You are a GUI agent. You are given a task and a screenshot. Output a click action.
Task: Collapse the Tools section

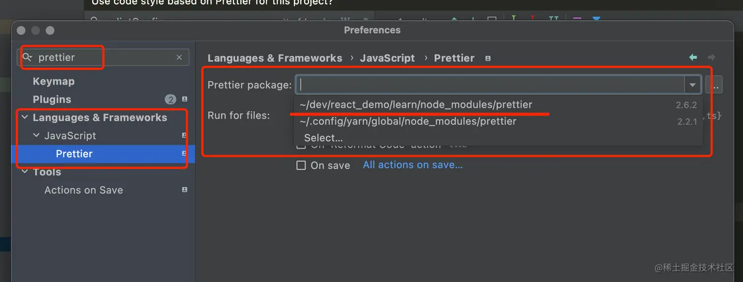[x=25, y=172]
